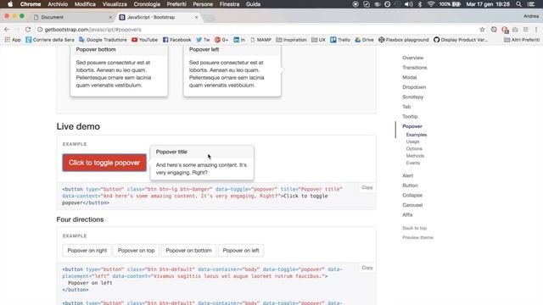Switch to the Document tab
The height and width of the screenshot is (305, 543).
pos(71,17)
